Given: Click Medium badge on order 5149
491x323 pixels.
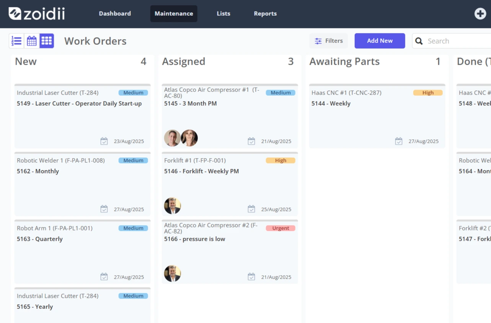Looking at the screenshot, I should (133, 93).
